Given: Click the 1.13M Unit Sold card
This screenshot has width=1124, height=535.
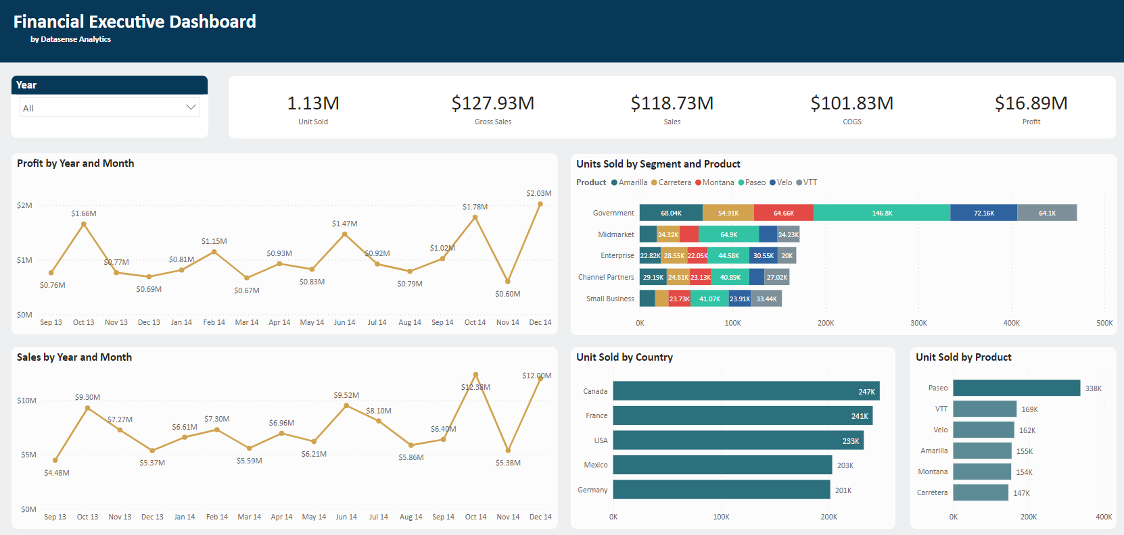Looking at the screenshot, I should coord(313,108).
